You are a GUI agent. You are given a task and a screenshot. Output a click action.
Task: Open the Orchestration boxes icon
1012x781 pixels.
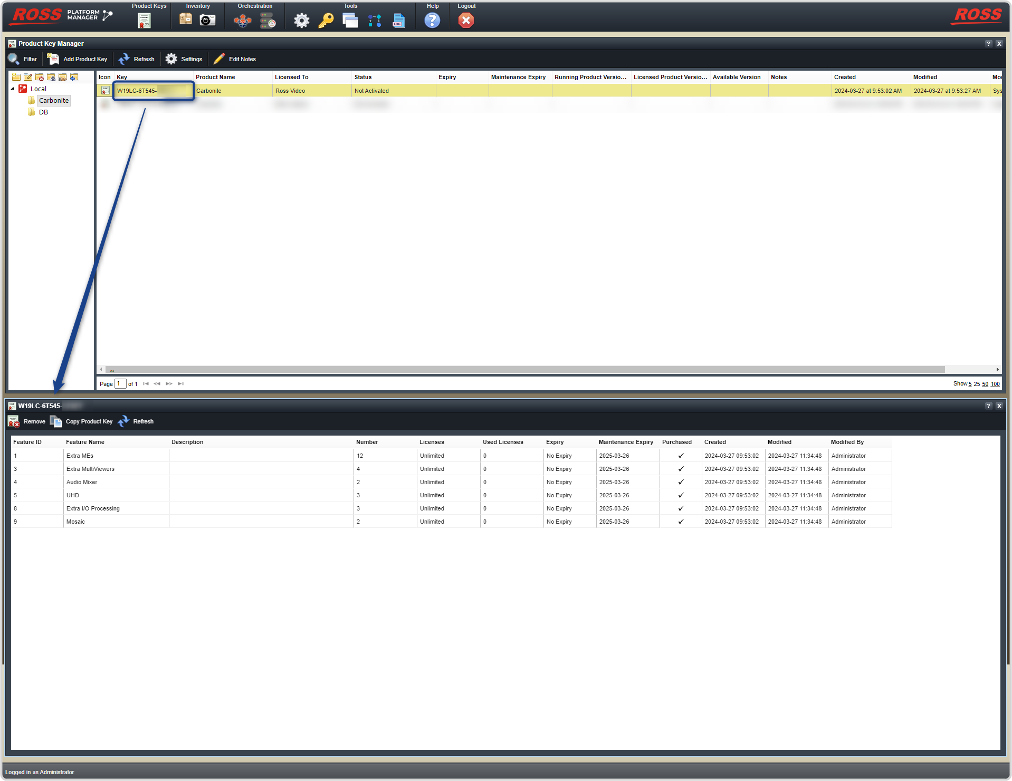(243, 21)
